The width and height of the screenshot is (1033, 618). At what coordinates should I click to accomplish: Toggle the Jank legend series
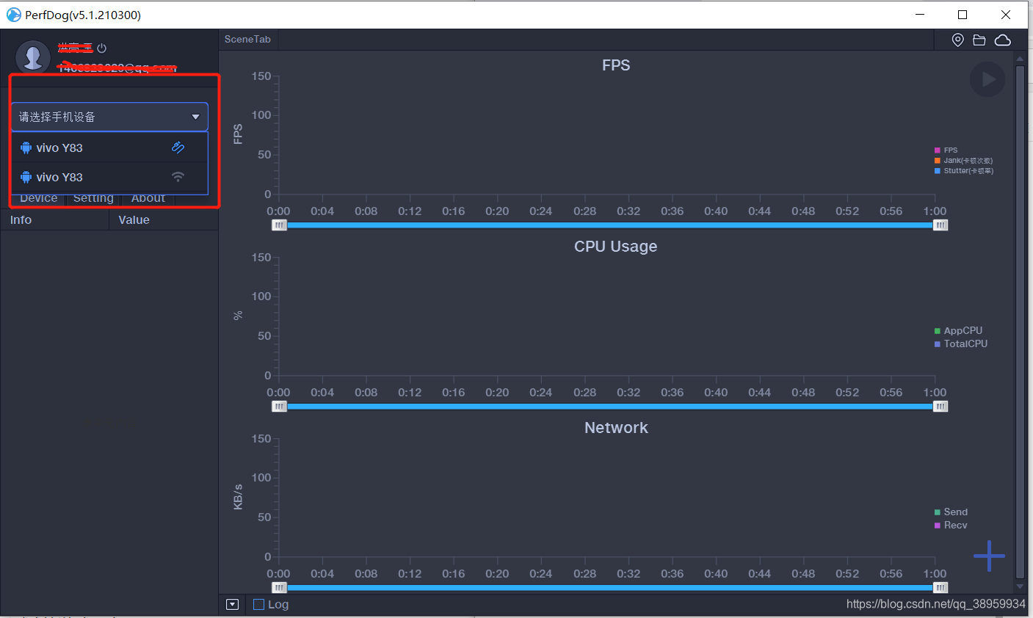coord(963,160)
